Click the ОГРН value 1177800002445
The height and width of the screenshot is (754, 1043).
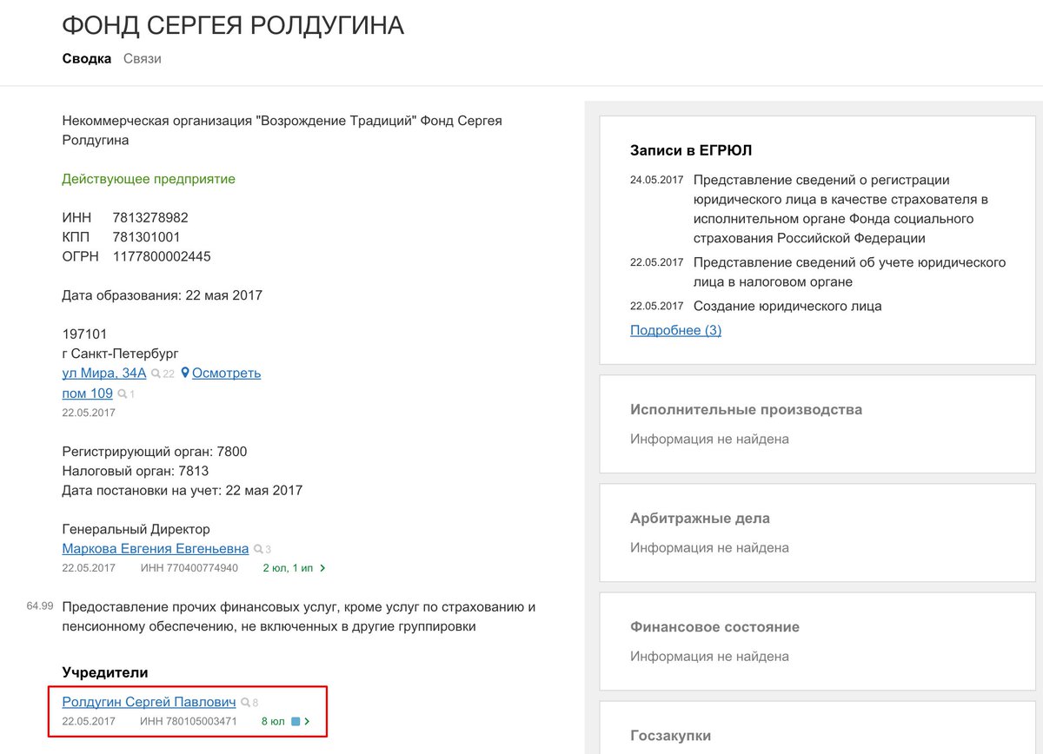coord(162,256)
